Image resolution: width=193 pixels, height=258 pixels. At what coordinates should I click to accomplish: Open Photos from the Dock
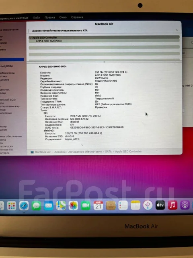point(73,206)
